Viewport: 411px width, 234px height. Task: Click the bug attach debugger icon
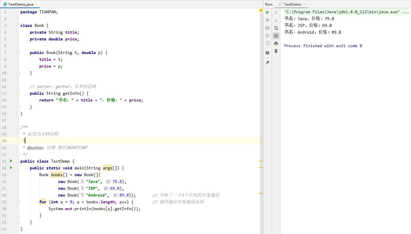[x=267, y=35]
